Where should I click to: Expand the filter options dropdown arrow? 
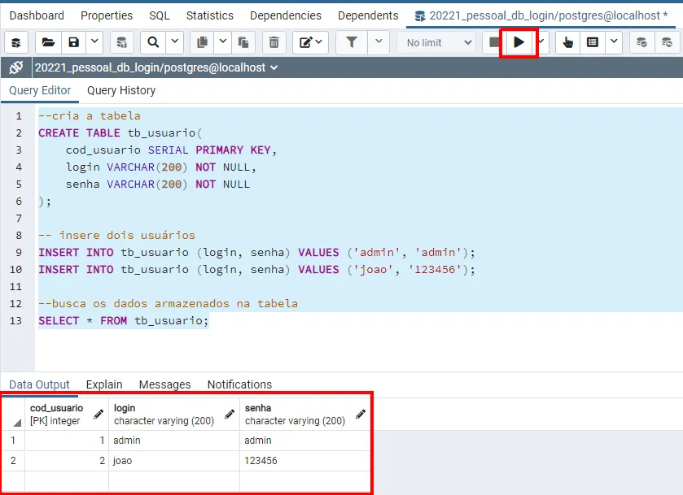379,42
